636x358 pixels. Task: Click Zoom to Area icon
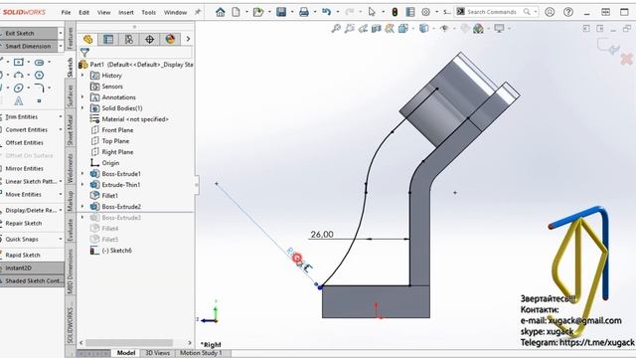[349, 29]
